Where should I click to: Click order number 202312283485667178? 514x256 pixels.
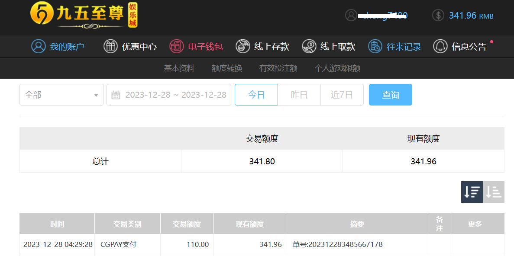click(346, 245)
